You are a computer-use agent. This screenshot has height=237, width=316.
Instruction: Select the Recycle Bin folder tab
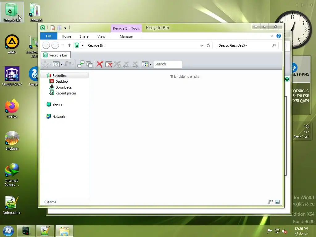click(x=56, y=55)
